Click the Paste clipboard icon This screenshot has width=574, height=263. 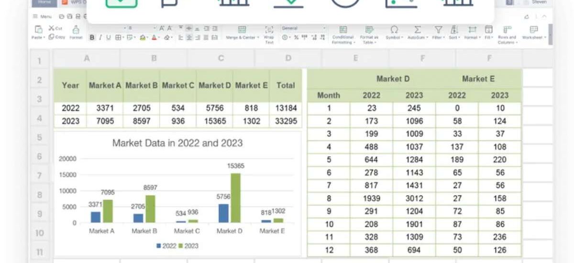38,29
